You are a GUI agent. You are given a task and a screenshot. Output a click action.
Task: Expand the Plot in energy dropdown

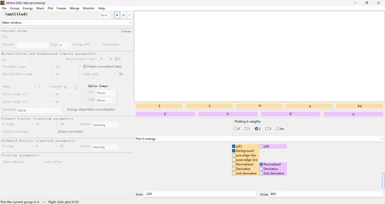tap(259, 139)
